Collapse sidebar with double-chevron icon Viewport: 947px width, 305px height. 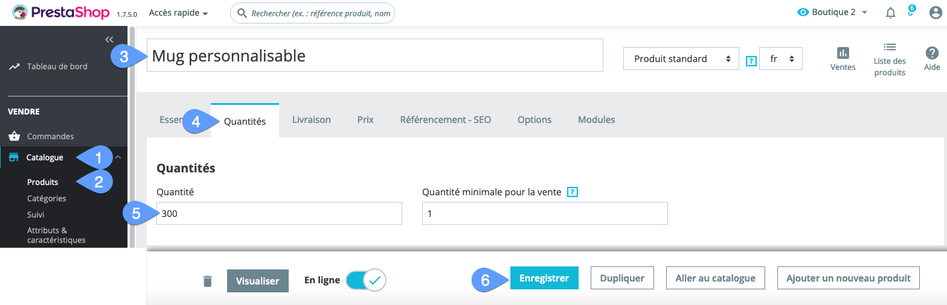click(109, 39)
